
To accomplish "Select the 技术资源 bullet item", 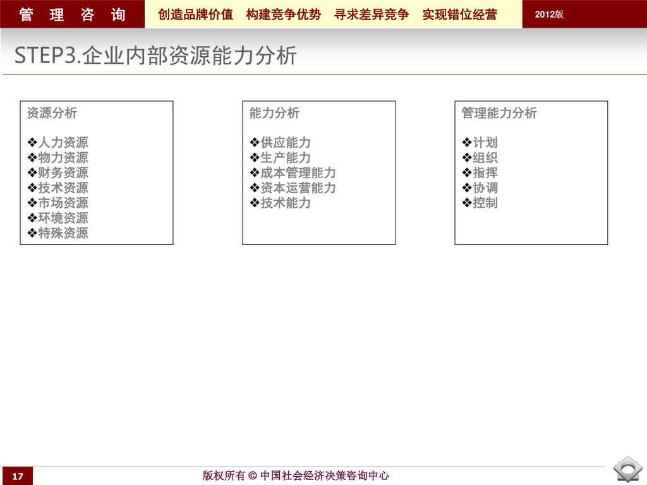I will 57,188.
